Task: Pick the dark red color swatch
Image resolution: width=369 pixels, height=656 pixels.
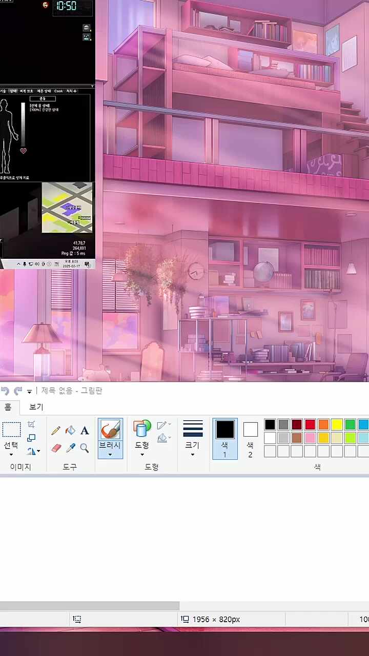Action: [x=297, y=424]
